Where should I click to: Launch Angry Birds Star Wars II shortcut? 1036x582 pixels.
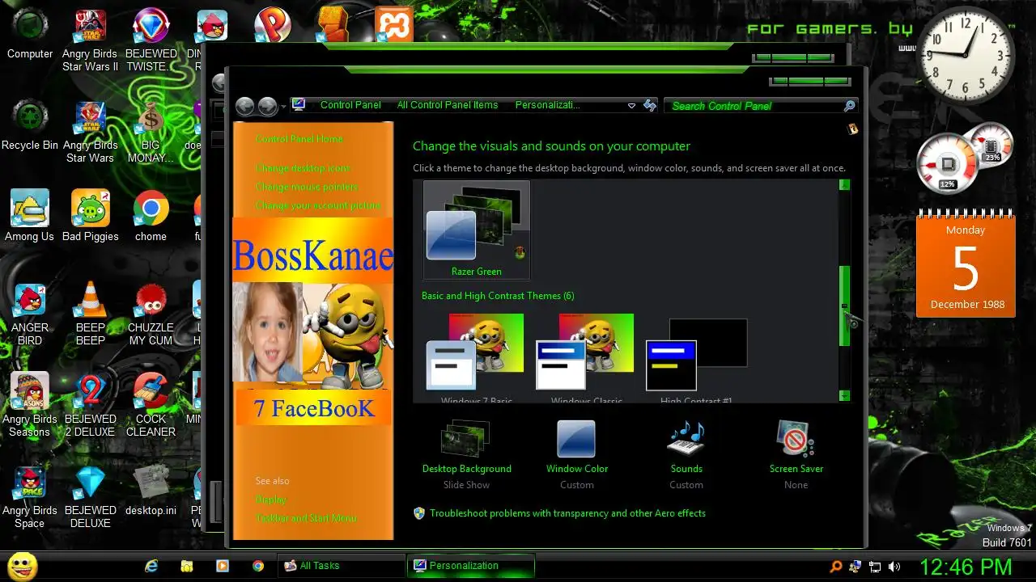[90, 40]
